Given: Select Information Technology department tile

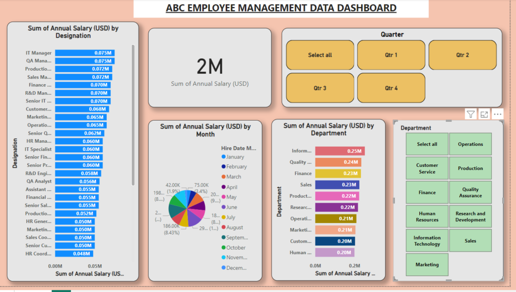Looking at the screenshot, I should pos(427,241).
